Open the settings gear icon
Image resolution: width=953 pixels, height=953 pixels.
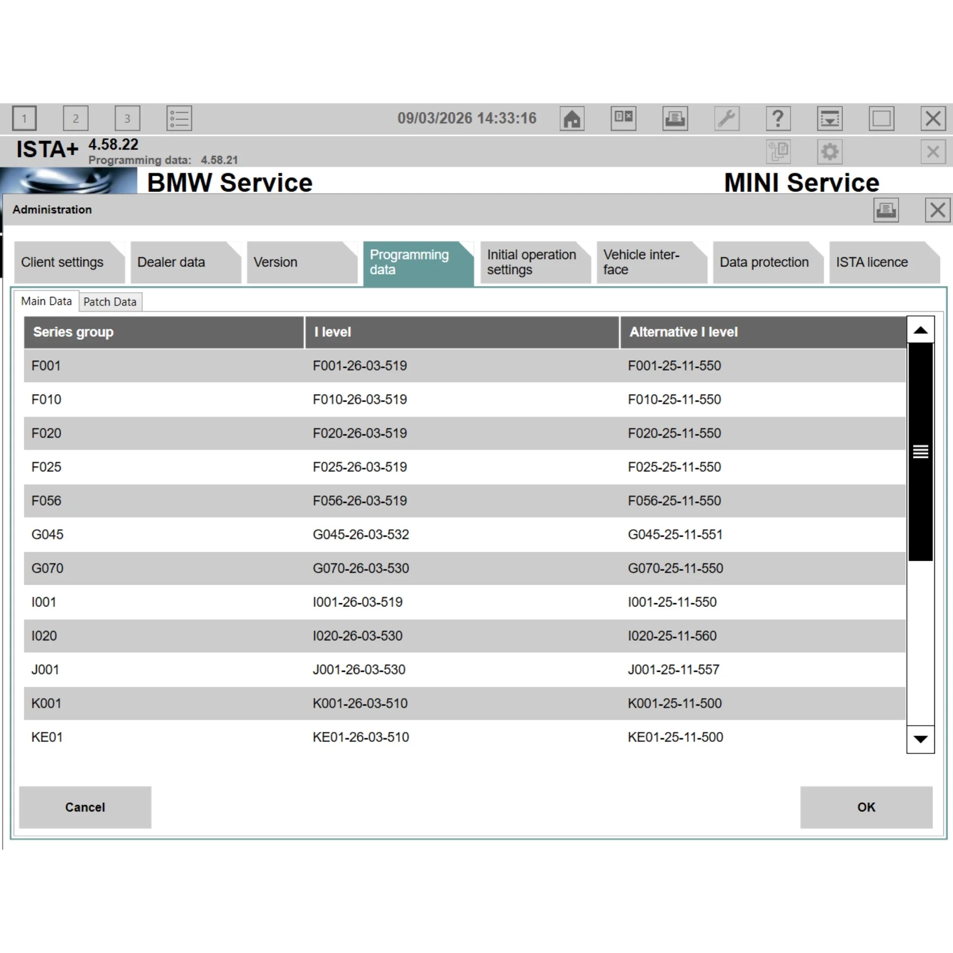tap(830, 152)
